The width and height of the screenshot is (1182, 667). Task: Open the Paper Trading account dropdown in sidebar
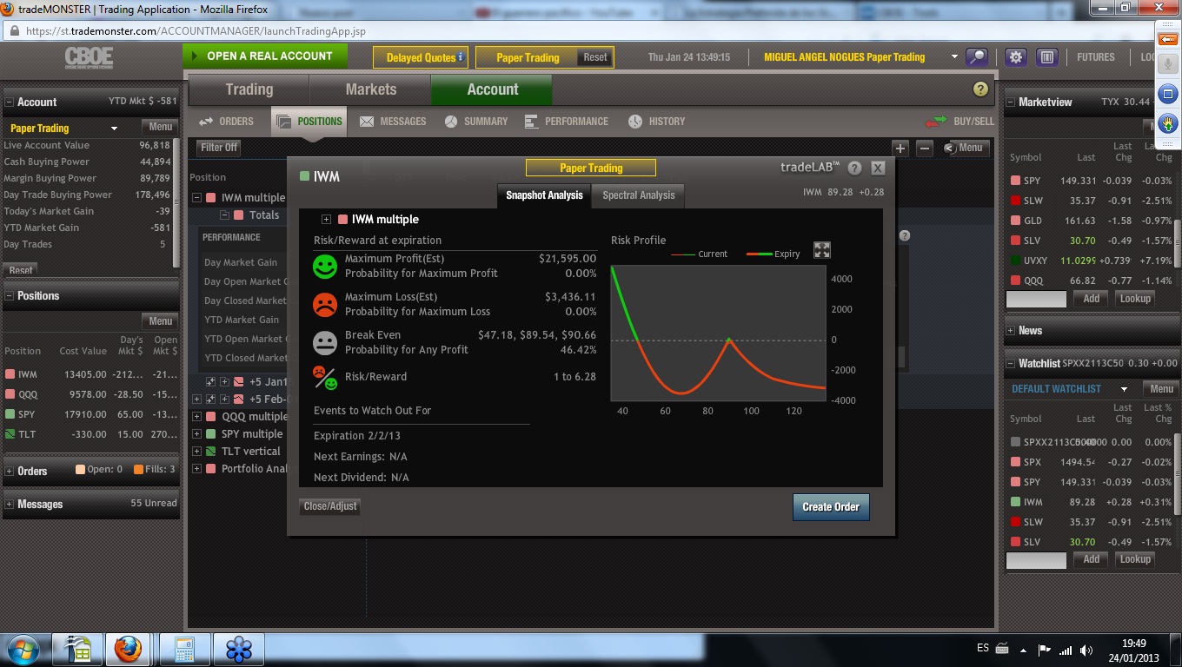(114, 129)
